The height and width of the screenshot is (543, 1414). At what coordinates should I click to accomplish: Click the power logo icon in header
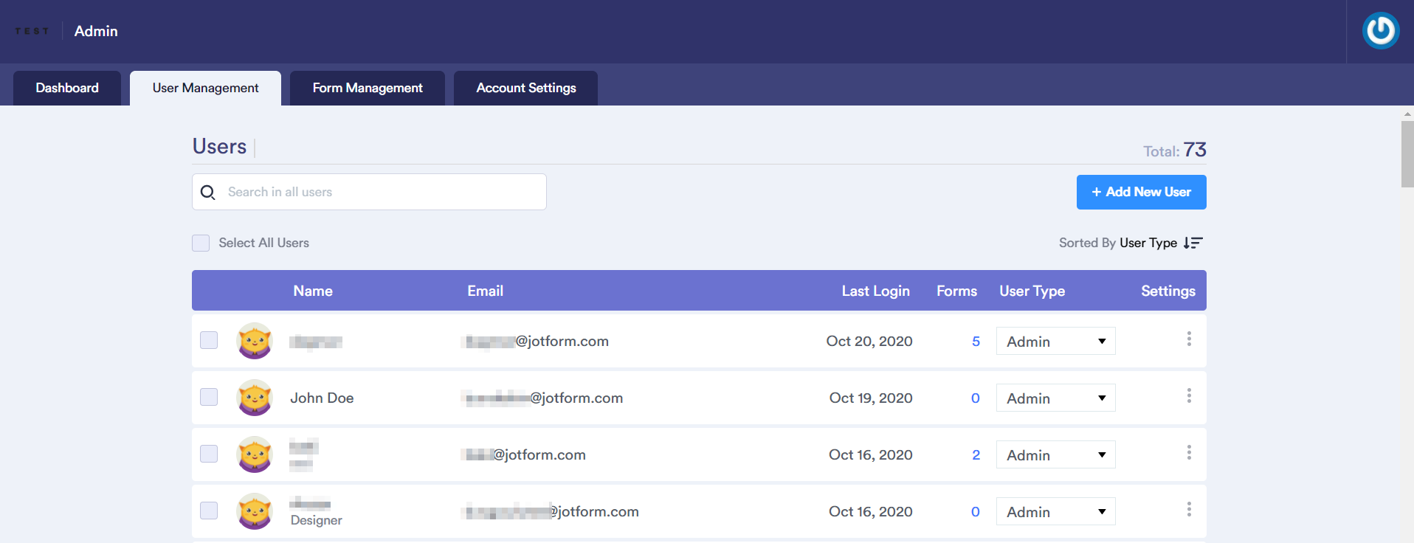point(1380,31)
